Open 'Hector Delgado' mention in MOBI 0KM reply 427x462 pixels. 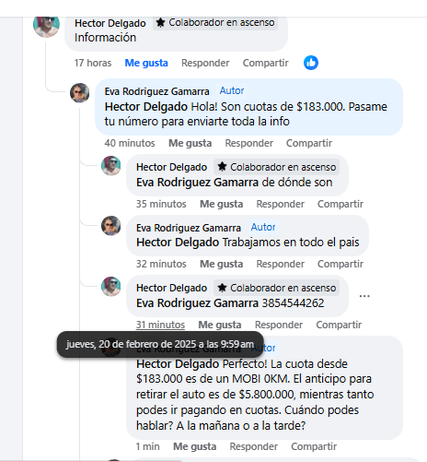pyautogui.click(x=178, y=364)
